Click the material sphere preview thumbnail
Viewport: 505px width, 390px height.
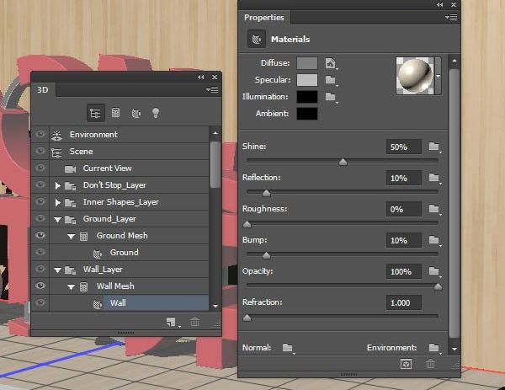point(415,76)
